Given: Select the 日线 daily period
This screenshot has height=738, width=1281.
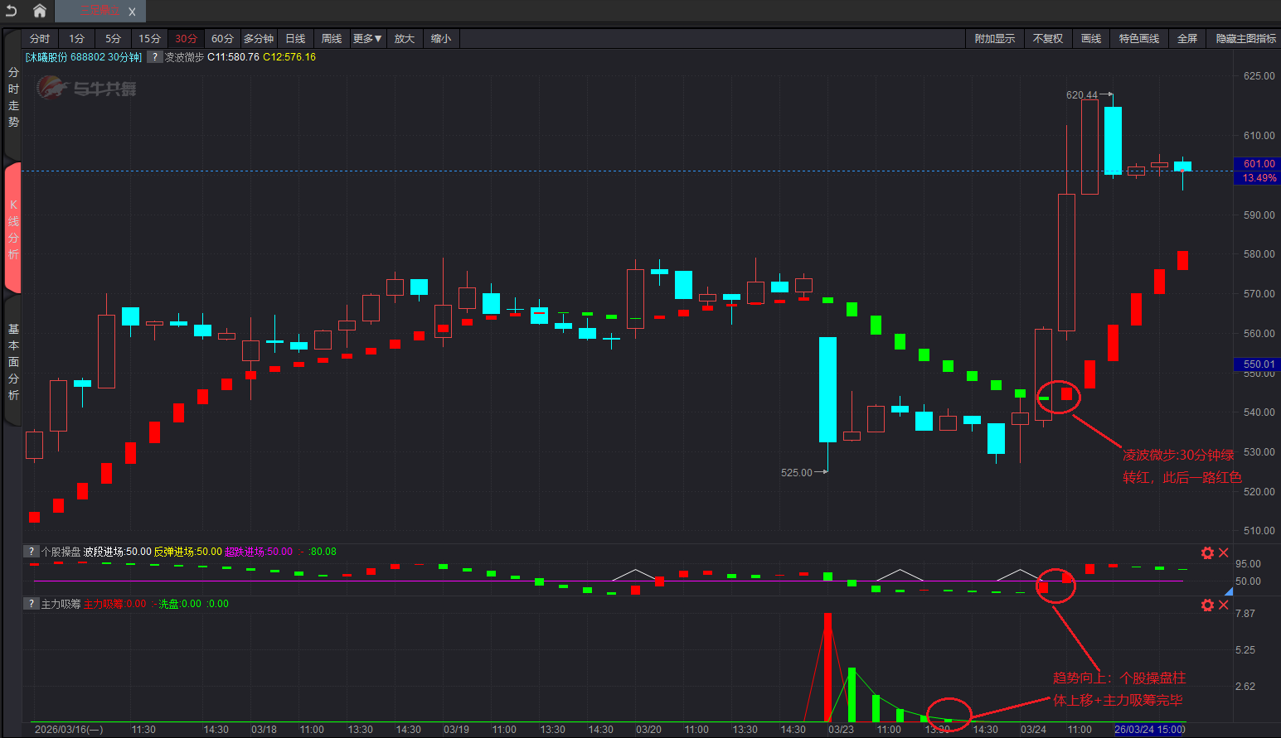Looking at the screenshot, I should coord(295,39).
